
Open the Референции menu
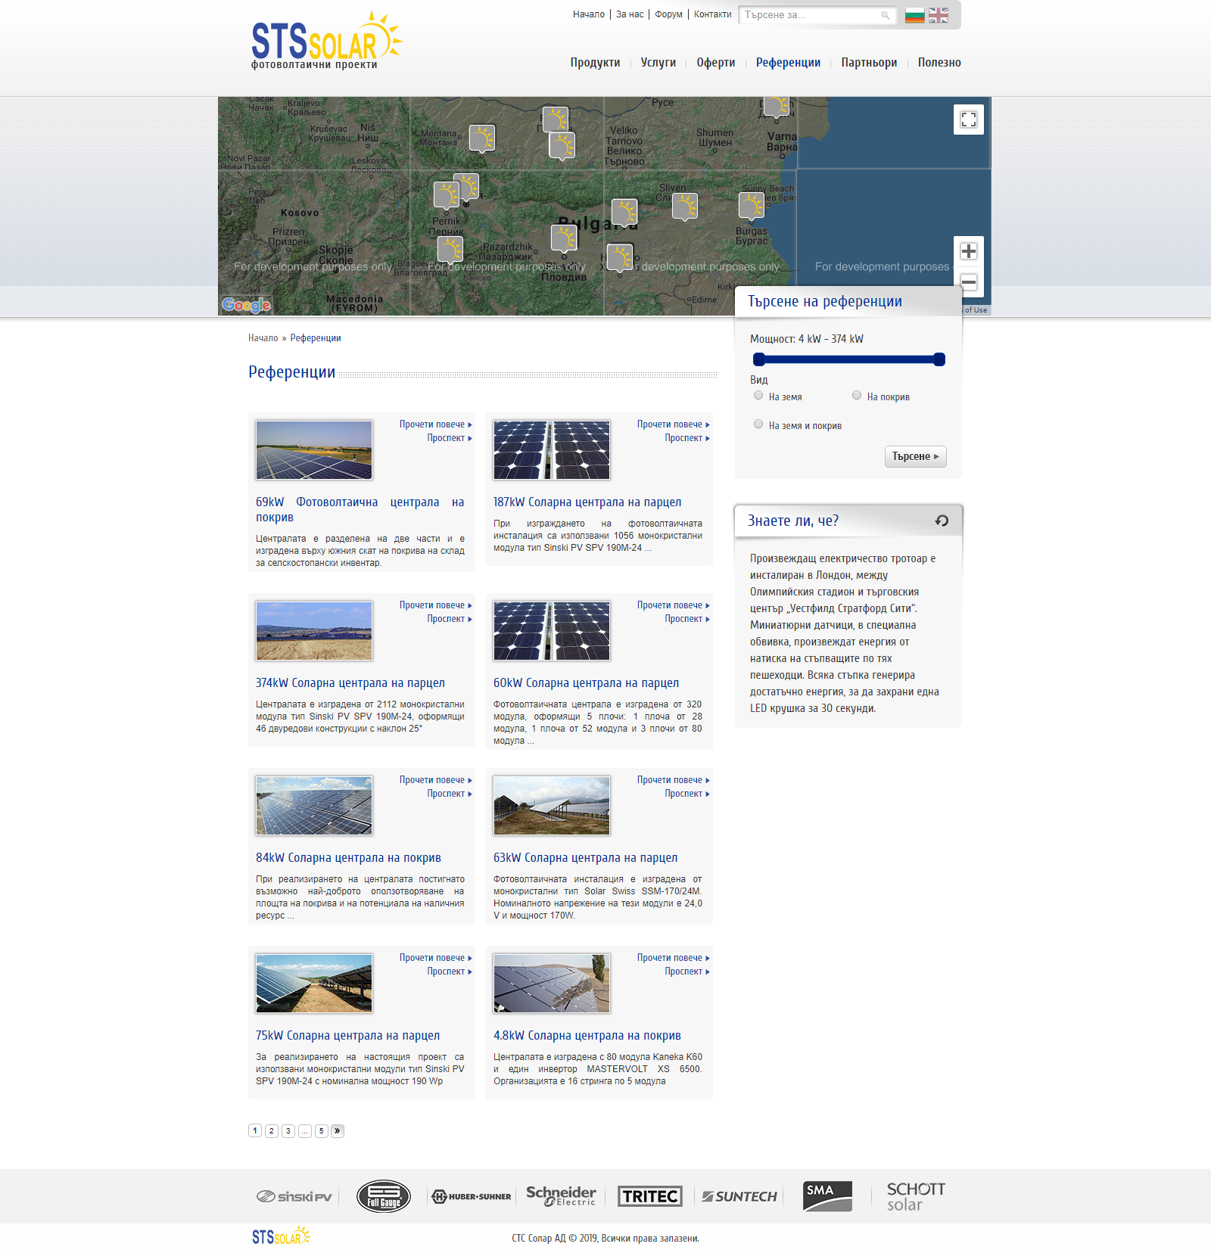pyautogui.click(x=788, y=63)
